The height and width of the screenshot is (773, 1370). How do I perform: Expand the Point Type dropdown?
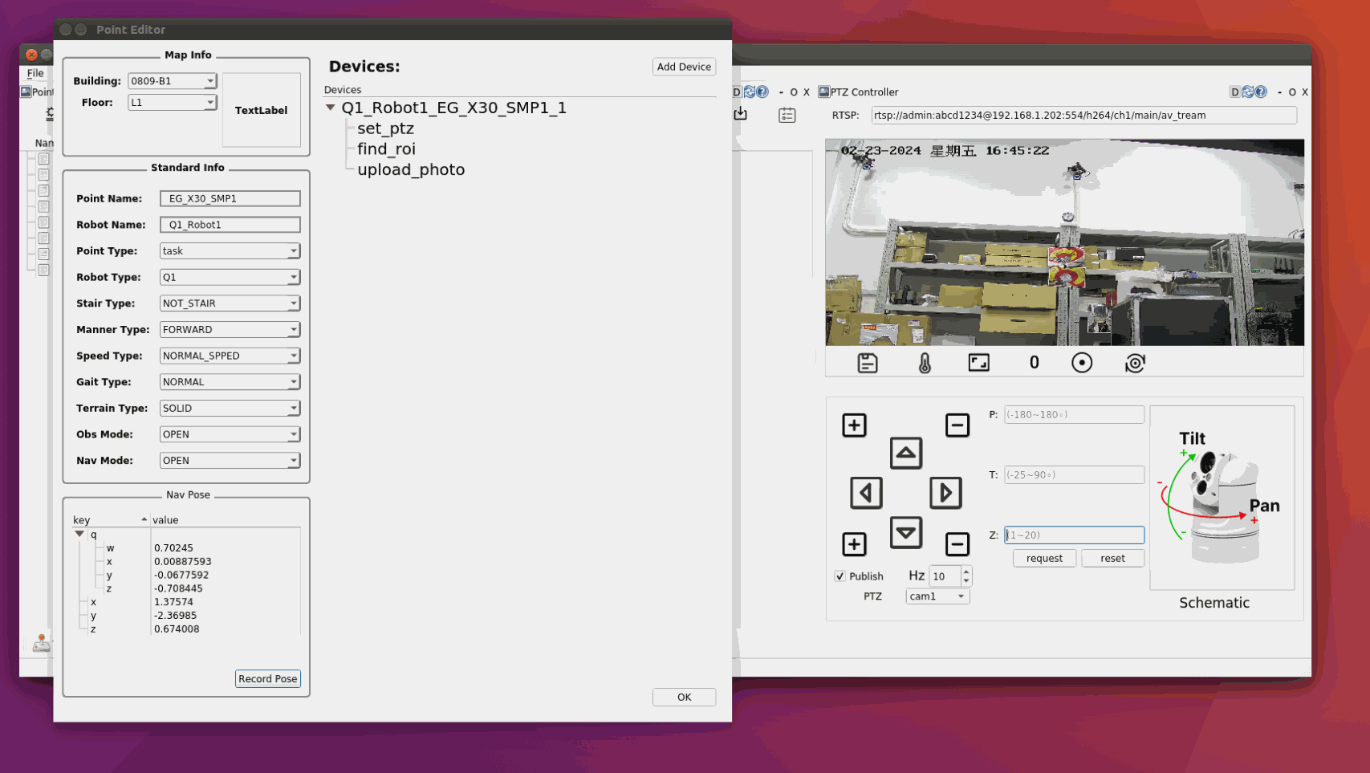tap(230, 251)
